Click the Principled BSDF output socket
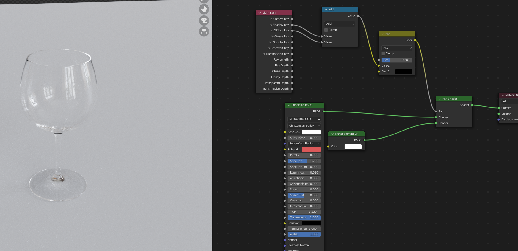 point(324,112)
